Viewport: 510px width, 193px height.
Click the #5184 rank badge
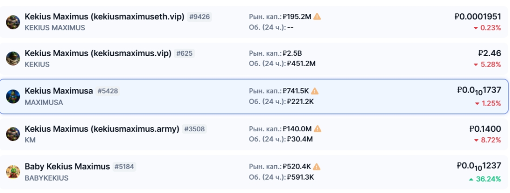(x=124, y=167)
